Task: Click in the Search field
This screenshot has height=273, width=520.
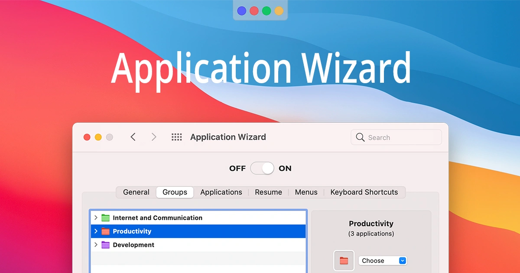Action: tap(396, 137)
